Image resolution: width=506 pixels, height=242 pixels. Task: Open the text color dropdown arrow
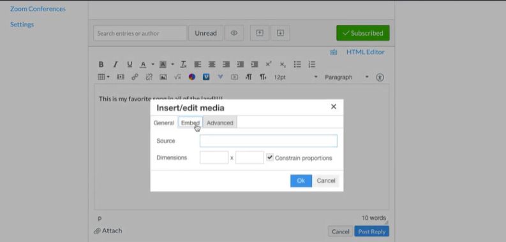tap(153, 64)
